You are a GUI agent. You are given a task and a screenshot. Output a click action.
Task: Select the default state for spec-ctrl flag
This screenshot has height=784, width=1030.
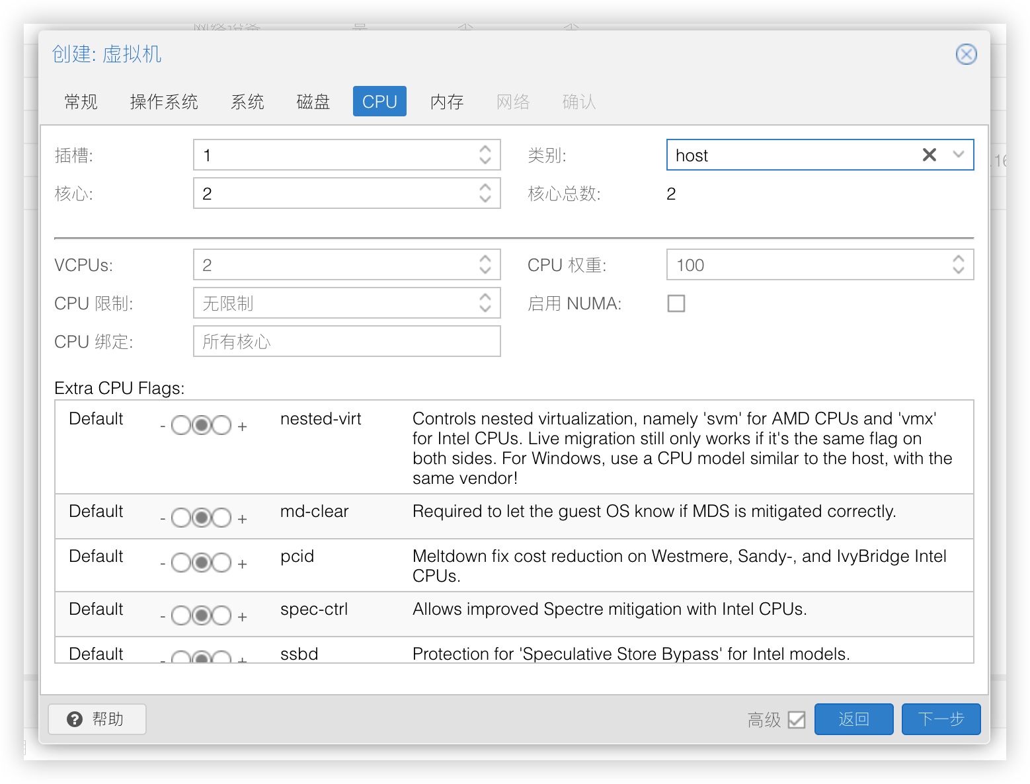pos(201,615)
